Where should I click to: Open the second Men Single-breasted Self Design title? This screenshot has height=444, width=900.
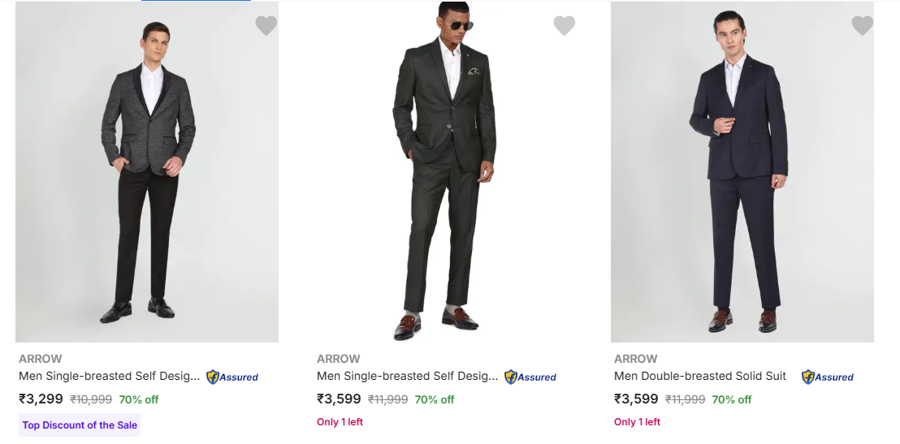point(407,376)
